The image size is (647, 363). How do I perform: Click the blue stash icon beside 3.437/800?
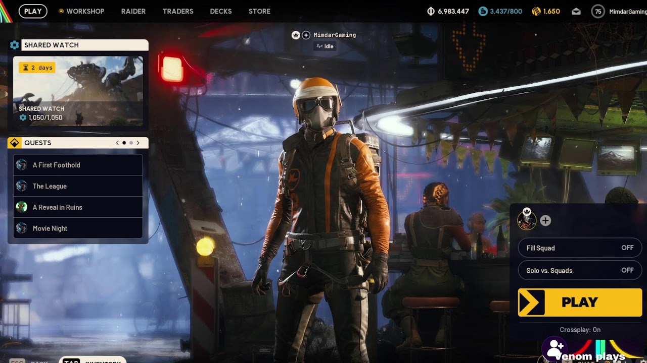pos(483,11)
